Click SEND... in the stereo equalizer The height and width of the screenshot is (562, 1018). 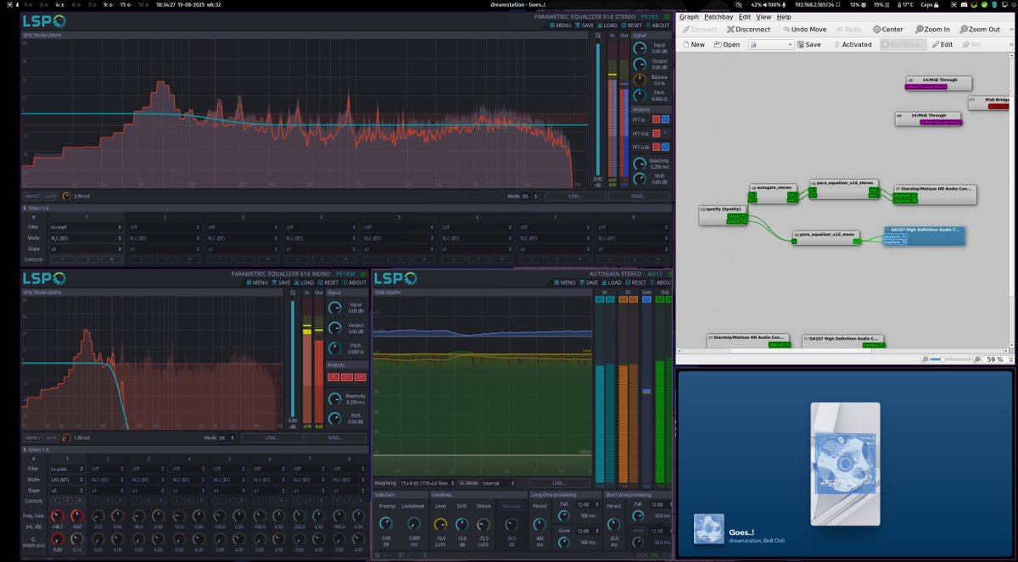(639, 196)
